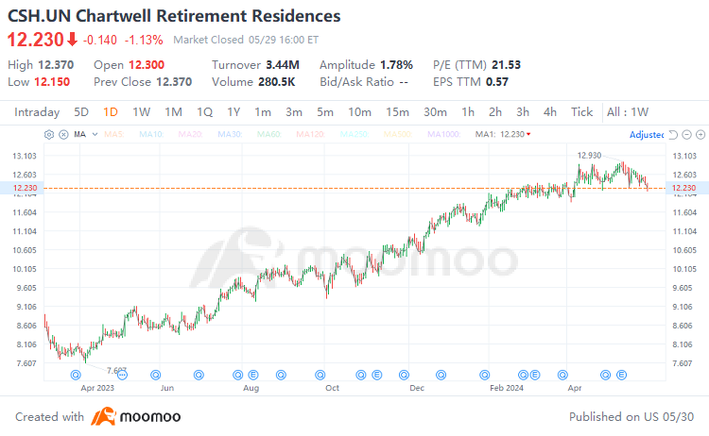The height and width of the screenshot is (436, 709).
Task: Expand the MA indicator dropdown chevron
Action: tap(95, 135)
